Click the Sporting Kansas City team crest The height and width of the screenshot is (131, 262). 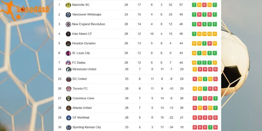[69, 127]
